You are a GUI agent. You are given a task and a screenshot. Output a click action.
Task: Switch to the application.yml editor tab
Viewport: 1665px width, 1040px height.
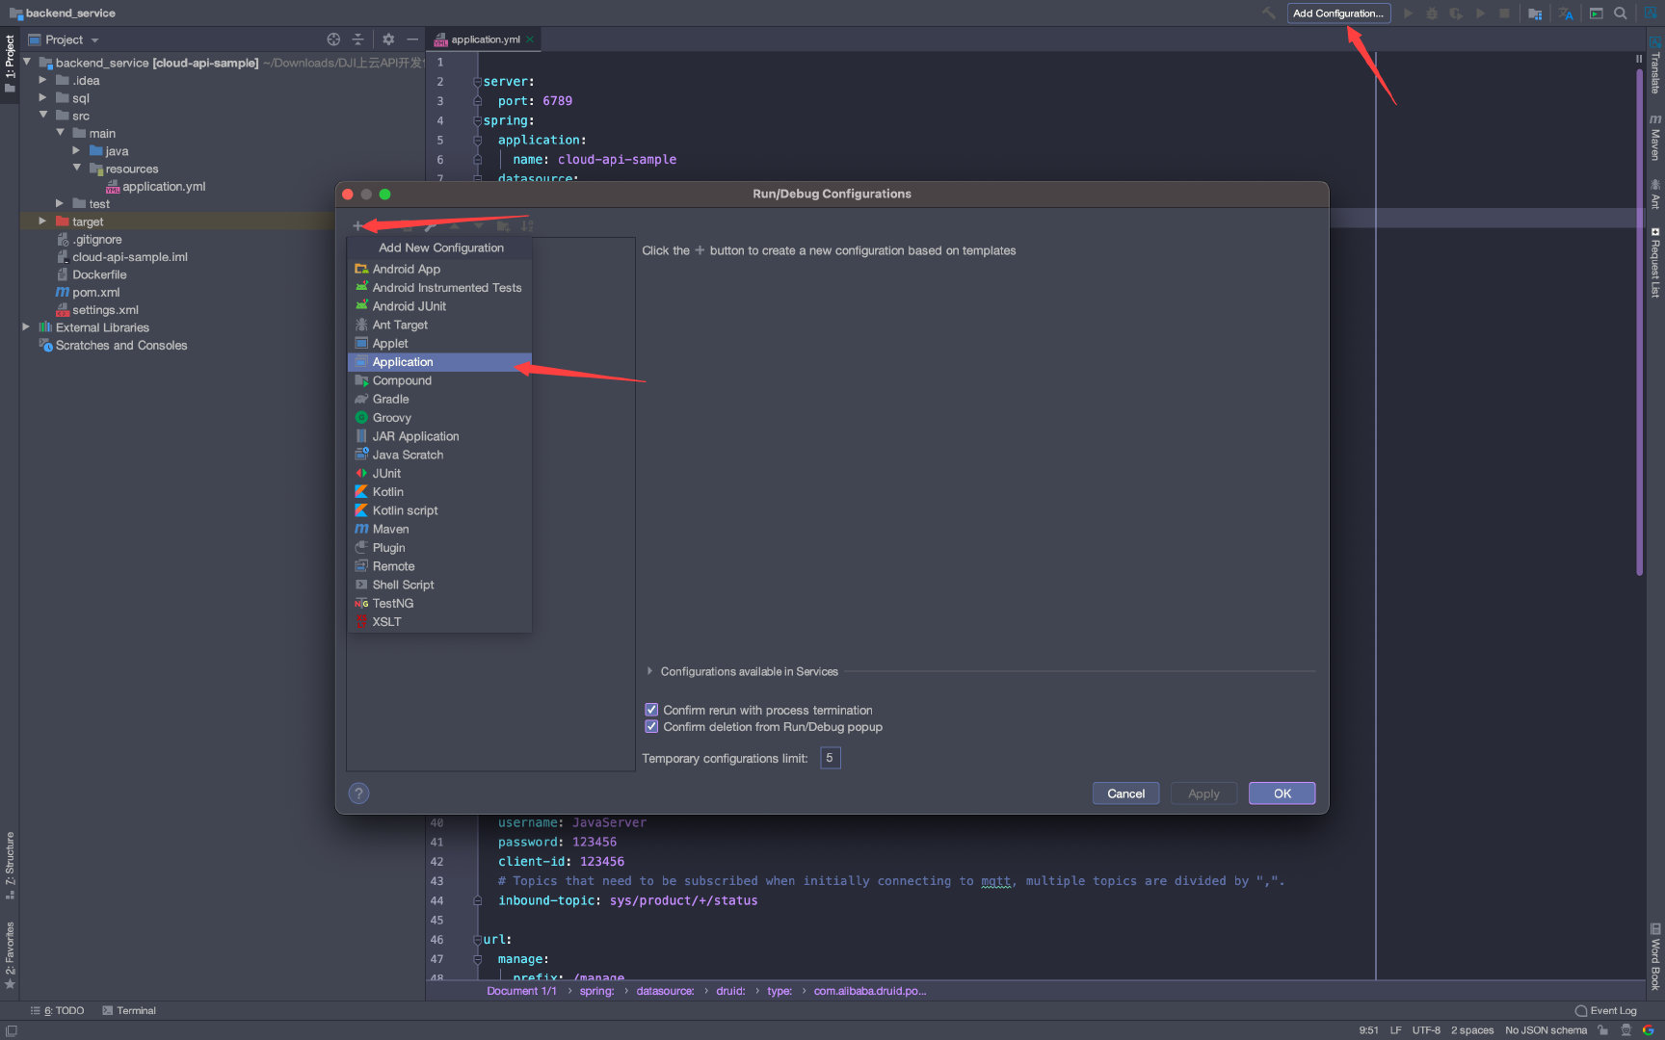[484, 39]
